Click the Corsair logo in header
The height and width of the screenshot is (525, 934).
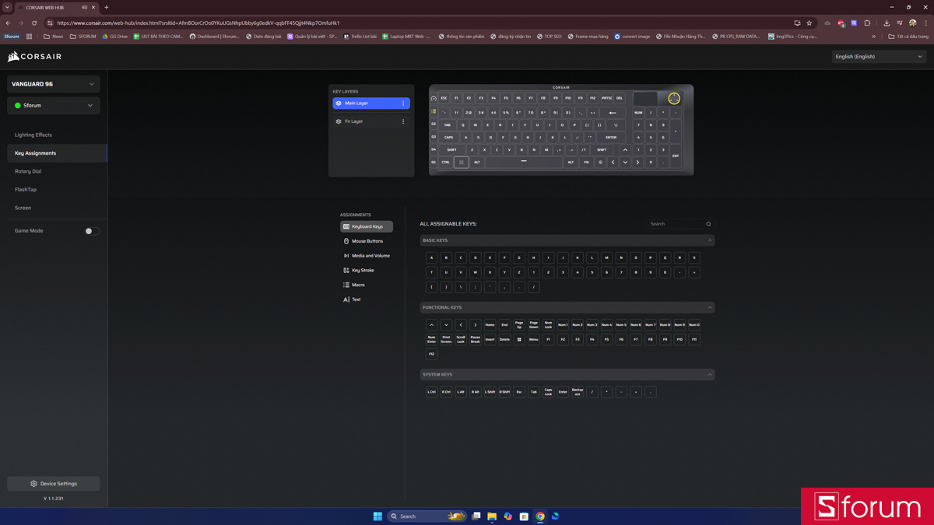pyautogui.click(x=35, y=57)
